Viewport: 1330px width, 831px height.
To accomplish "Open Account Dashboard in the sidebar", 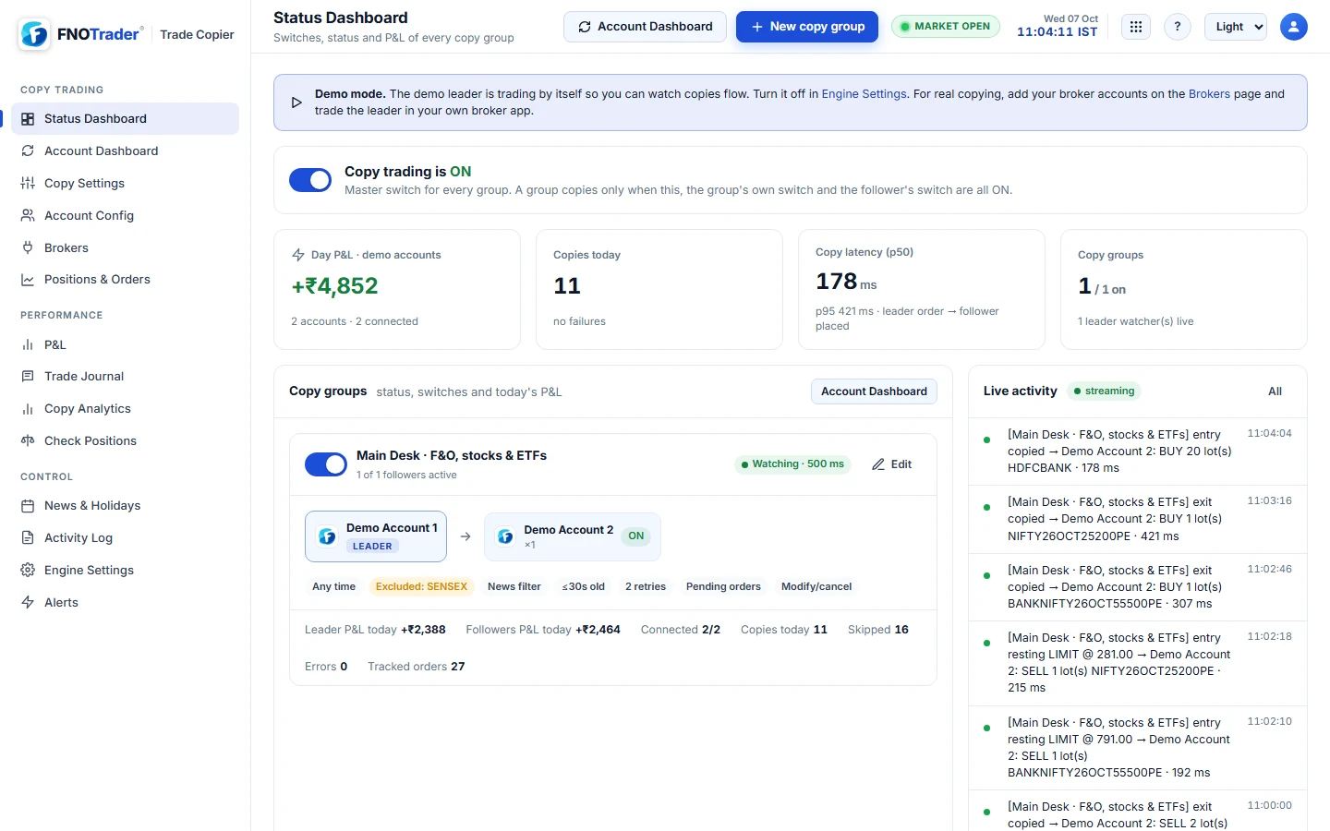I will 126,151.
